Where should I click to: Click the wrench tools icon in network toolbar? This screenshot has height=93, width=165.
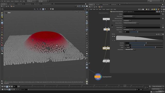139,9
